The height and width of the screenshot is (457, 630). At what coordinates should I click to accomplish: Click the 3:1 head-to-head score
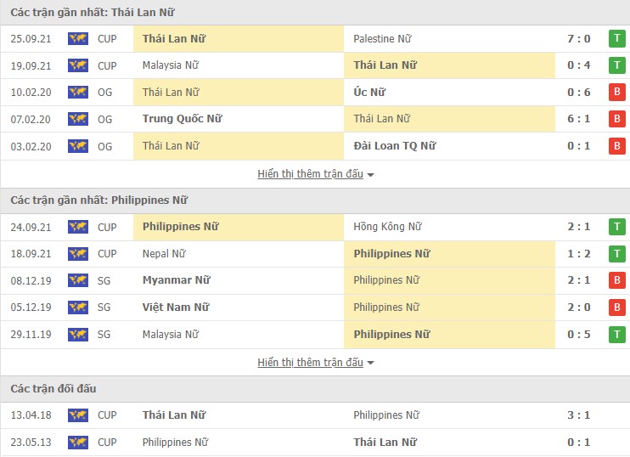[577, 415]
